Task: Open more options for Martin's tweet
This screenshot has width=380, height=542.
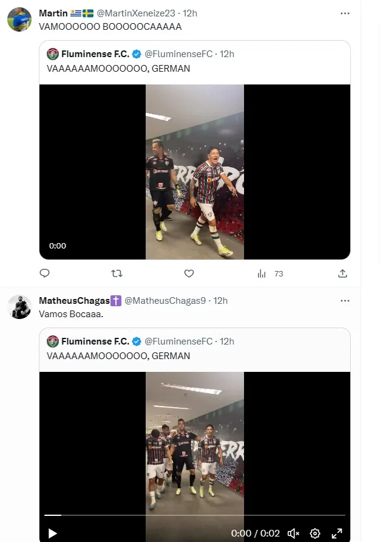Action: [x=345, y=13]
